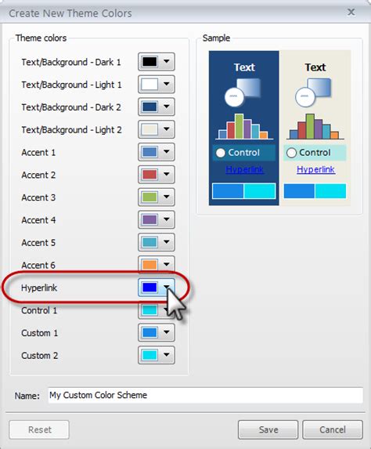Click the bar chart in light sample
371x449 pixels.
coord(315,126)
